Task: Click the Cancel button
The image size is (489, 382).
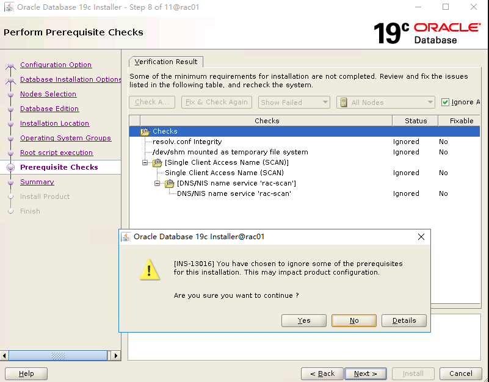Action: [461, 373]
